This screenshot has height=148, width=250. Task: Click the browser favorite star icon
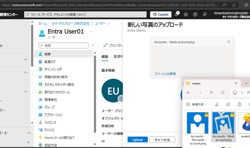(x=234, y=5)
